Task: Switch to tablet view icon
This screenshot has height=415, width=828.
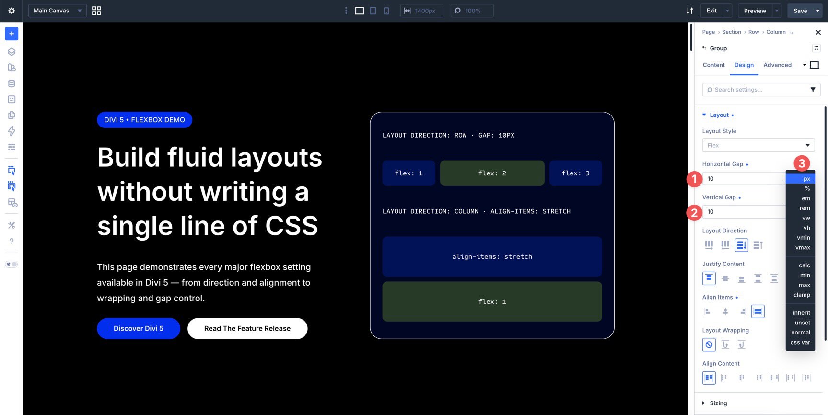Action: click(x=373, y=11)
